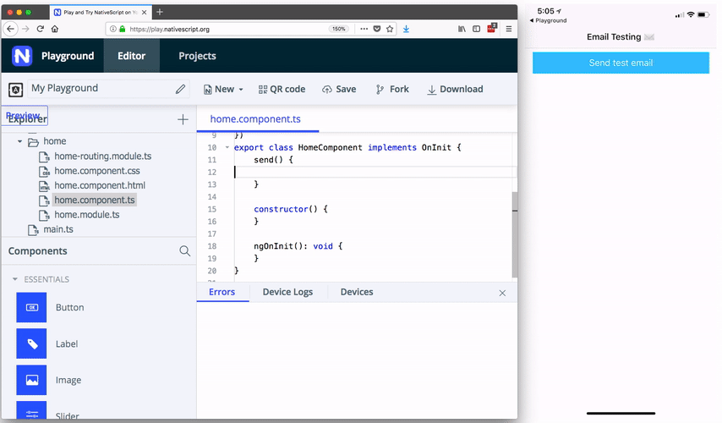Bookmark this page with star
This screenshot has width=722, height=423.
390,29
